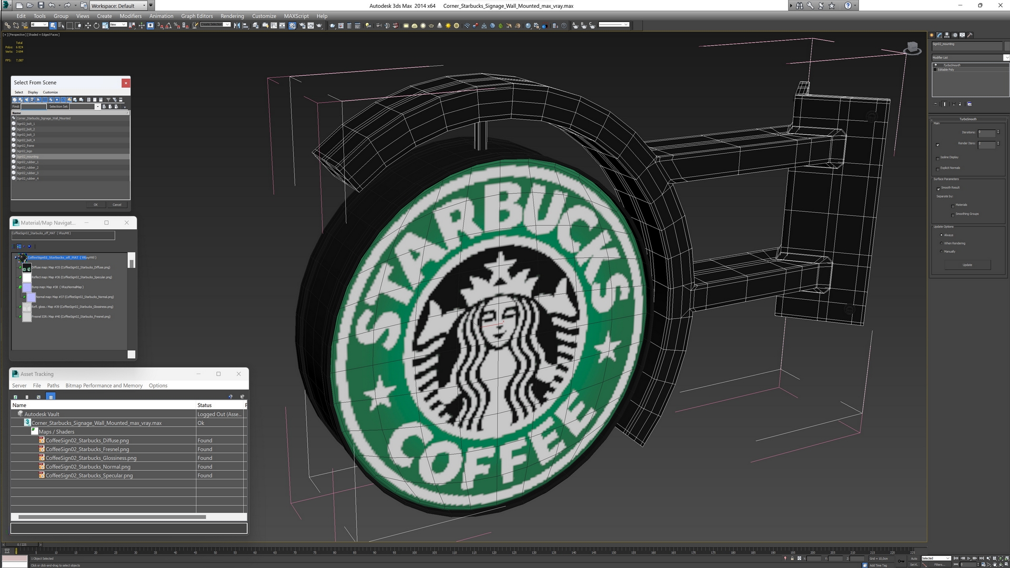The height and width of the screenshot is (568, 1010).
Task: Select the Select and Rotate tool
Action: [96, 25]
